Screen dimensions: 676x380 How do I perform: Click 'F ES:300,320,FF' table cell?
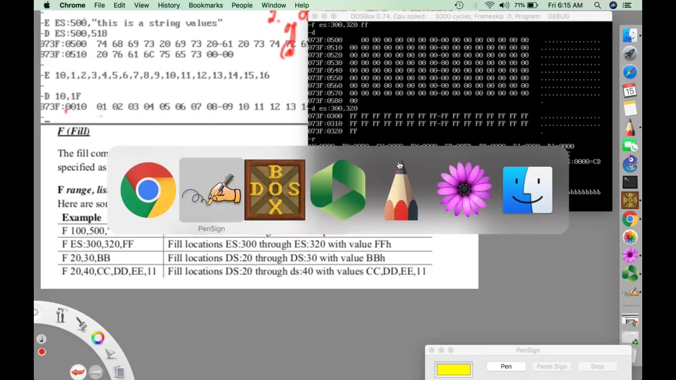pos(98,244)
